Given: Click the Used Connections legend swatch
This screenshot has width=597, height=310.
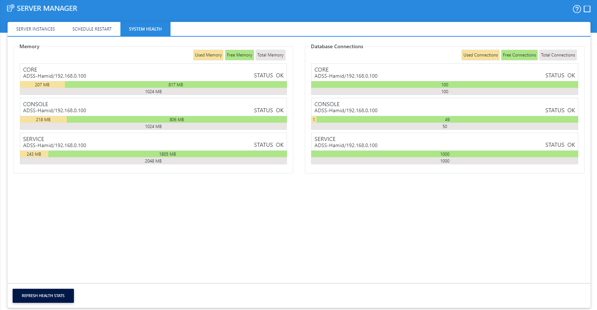Looking at the screenshot, I should click(480, 55).
